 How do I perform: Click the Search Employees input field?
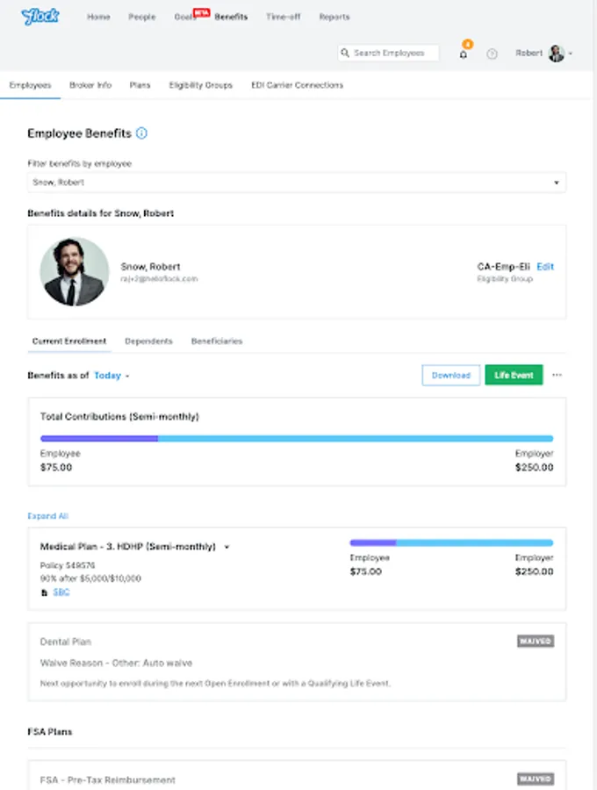tap(394, 54)
